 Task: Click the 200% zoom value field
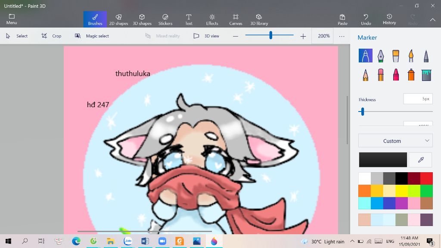coord(323,36)
